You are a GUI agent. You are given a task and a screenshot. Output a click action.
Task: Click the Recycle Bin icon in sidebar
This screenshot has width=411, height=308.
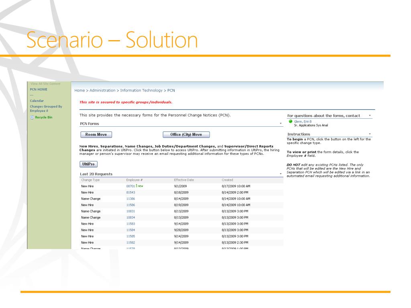32,118
